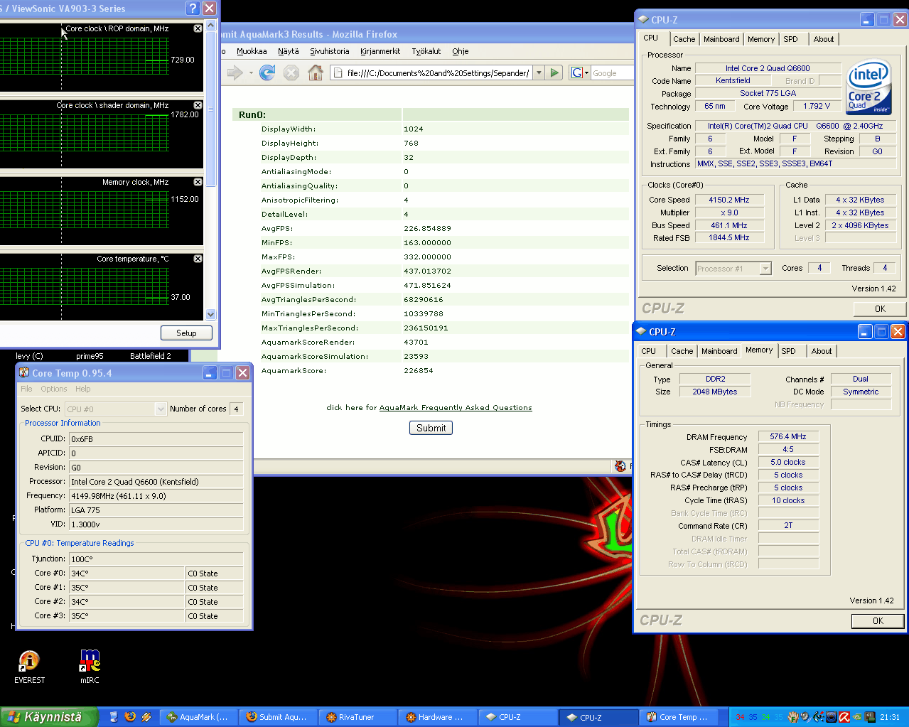Open the Käynnistä start menu

click(48, 717)
